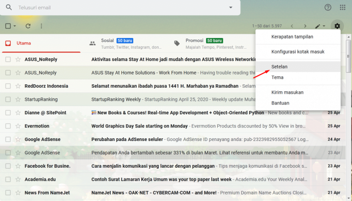
Task: Click the pencil input tools icon
Action: (317, 26)
